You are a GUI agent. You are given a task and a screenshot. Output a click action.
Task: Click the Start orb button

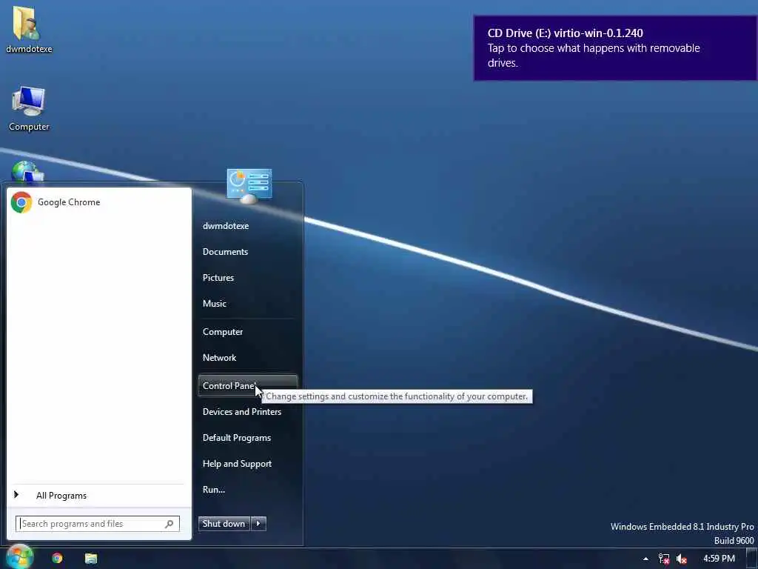pyautogui.click(x=19, y=557)
